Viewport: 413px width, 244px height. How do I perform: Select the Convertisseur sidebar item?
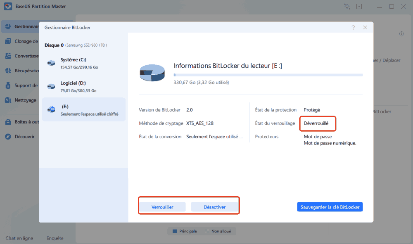pos(20,56)
